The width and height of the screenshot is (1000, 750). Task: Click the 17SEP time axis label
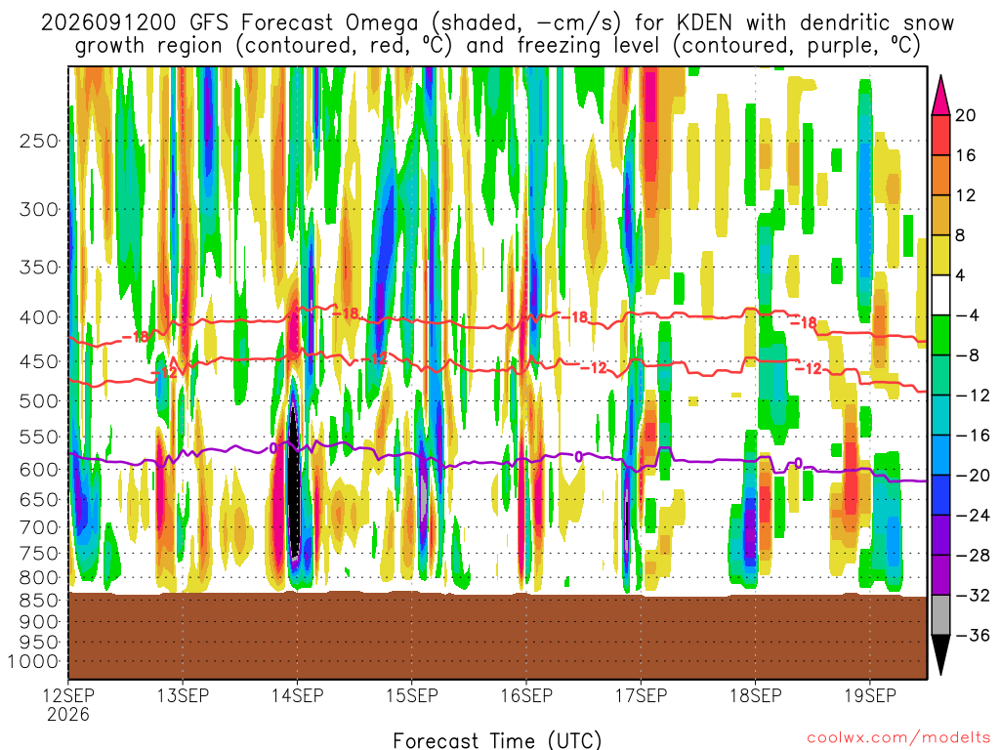(x=641, y=695)
